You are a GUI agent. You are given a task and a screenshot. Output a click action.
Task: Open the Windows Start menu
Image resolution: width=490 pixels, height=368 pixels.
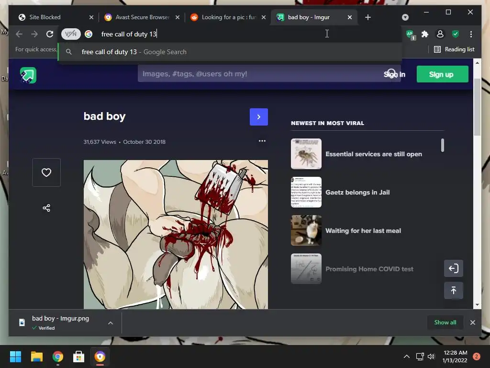[x=15, y=356]
